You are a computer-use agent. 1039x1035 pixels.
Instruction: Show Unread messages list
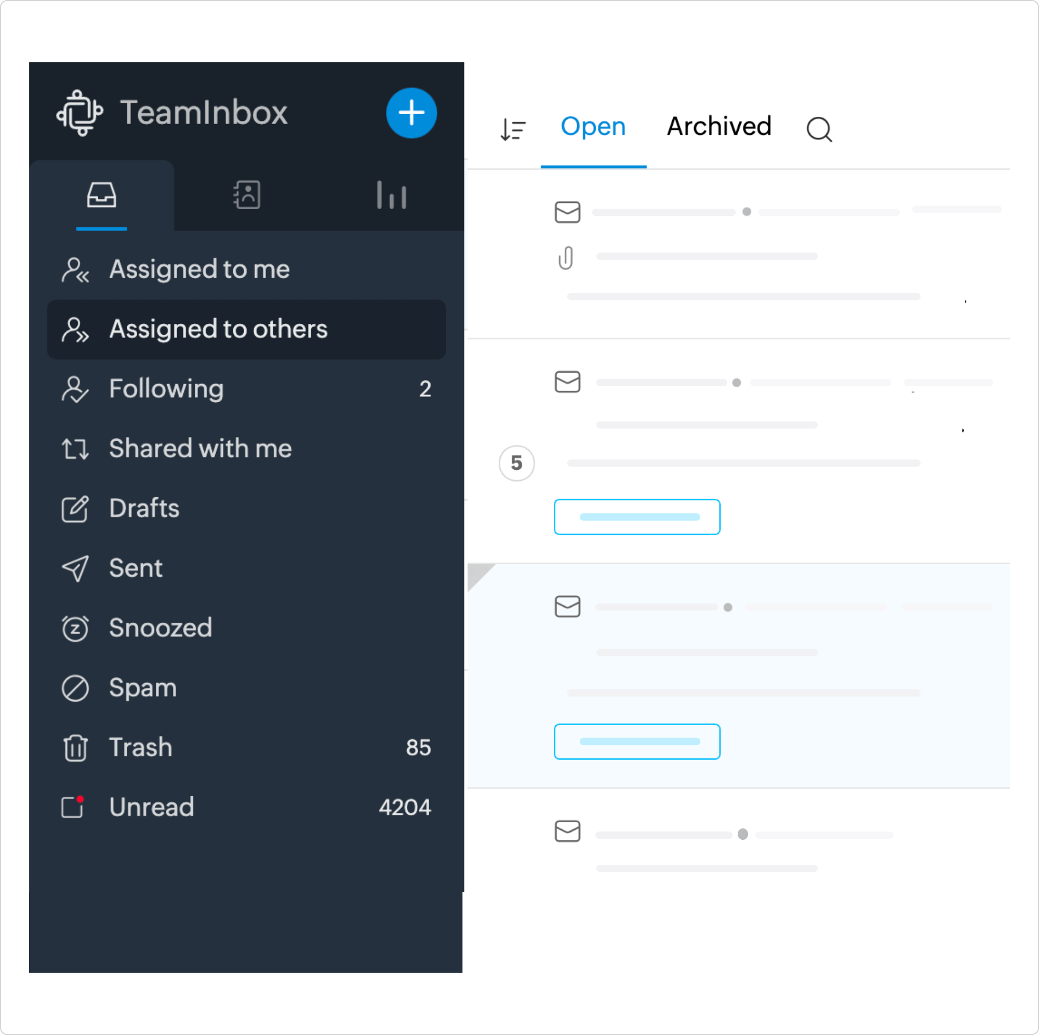click(151, 807)
